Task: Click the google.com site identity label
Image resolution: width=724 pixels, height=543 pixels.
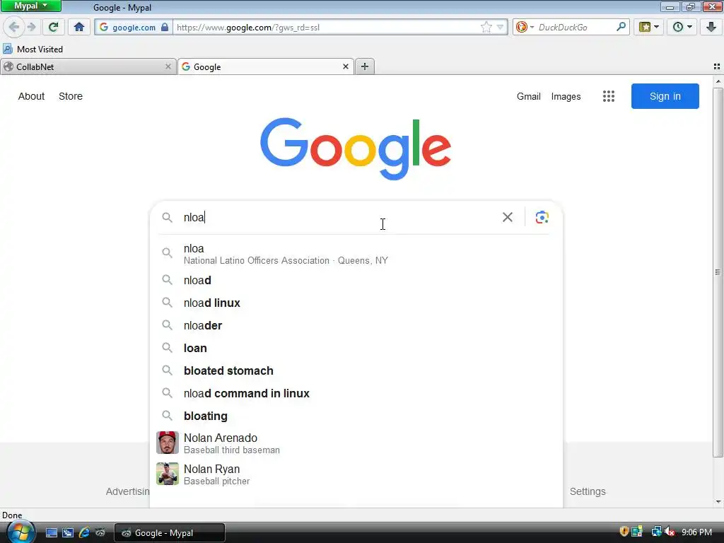Action: (134, 28)
